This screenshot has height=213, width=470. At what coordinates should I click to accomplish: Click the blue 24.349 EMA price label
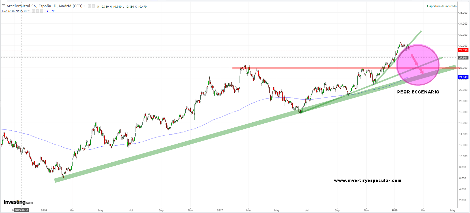pyautogui.click(x=463, y=77)
